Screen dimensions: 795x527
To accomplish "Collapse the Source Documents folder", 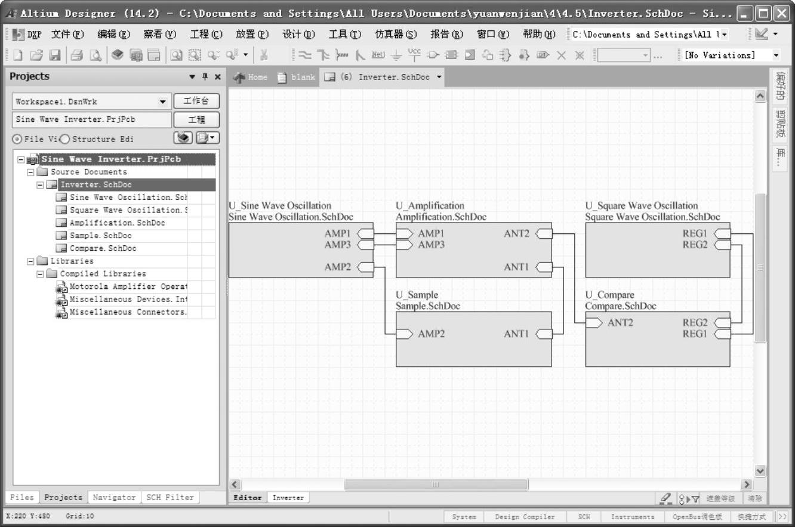I will pyautogui.click(x=30, y=172).
